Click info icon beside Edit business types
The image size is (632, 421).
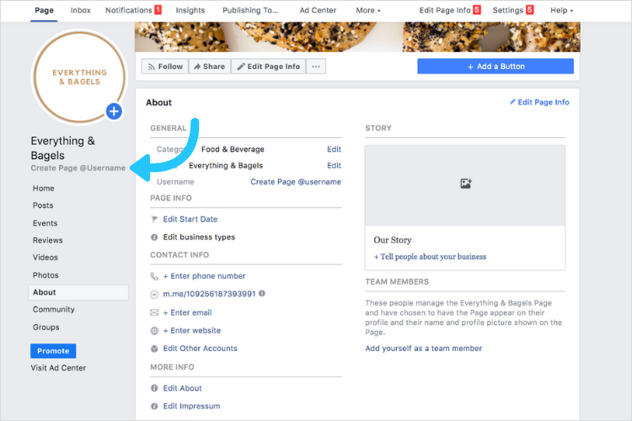[x=154, y=237]
